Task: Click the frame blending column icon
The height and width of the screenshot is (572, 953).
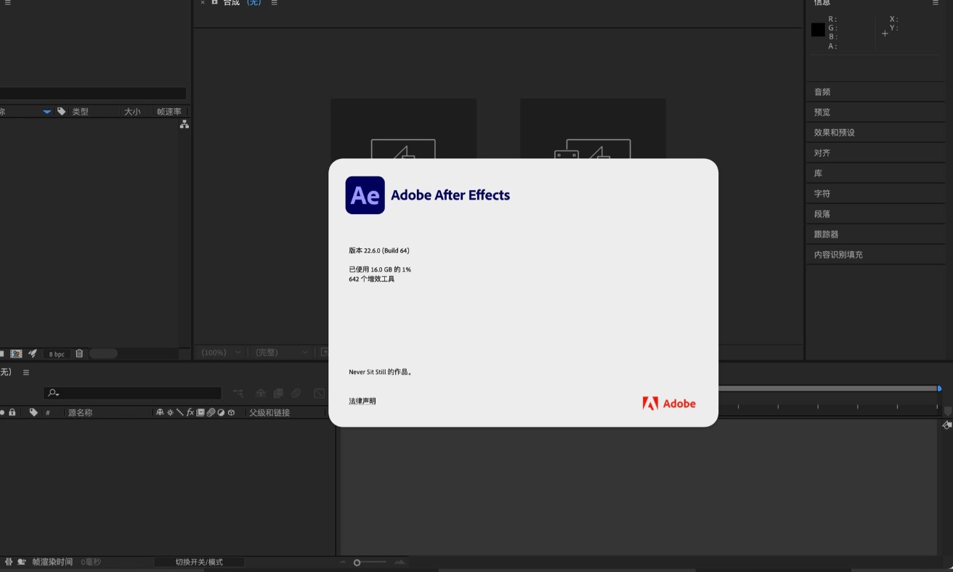Action: [200, 412]
